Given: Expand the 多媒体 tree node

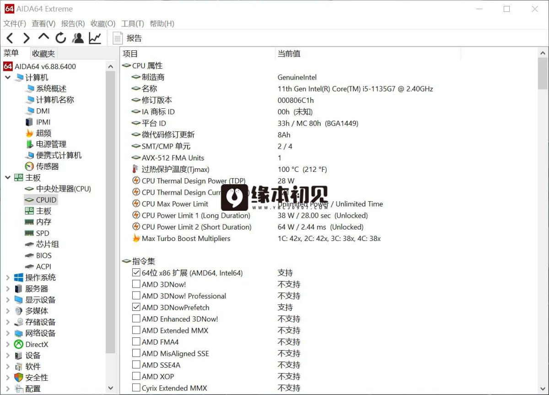Looking at the screenshot, I should (8, 311).
